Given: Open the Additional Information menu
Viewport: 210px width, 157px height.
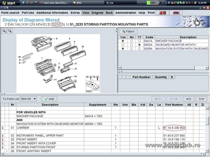Looking at the screenshot, I should click(52, 13).
